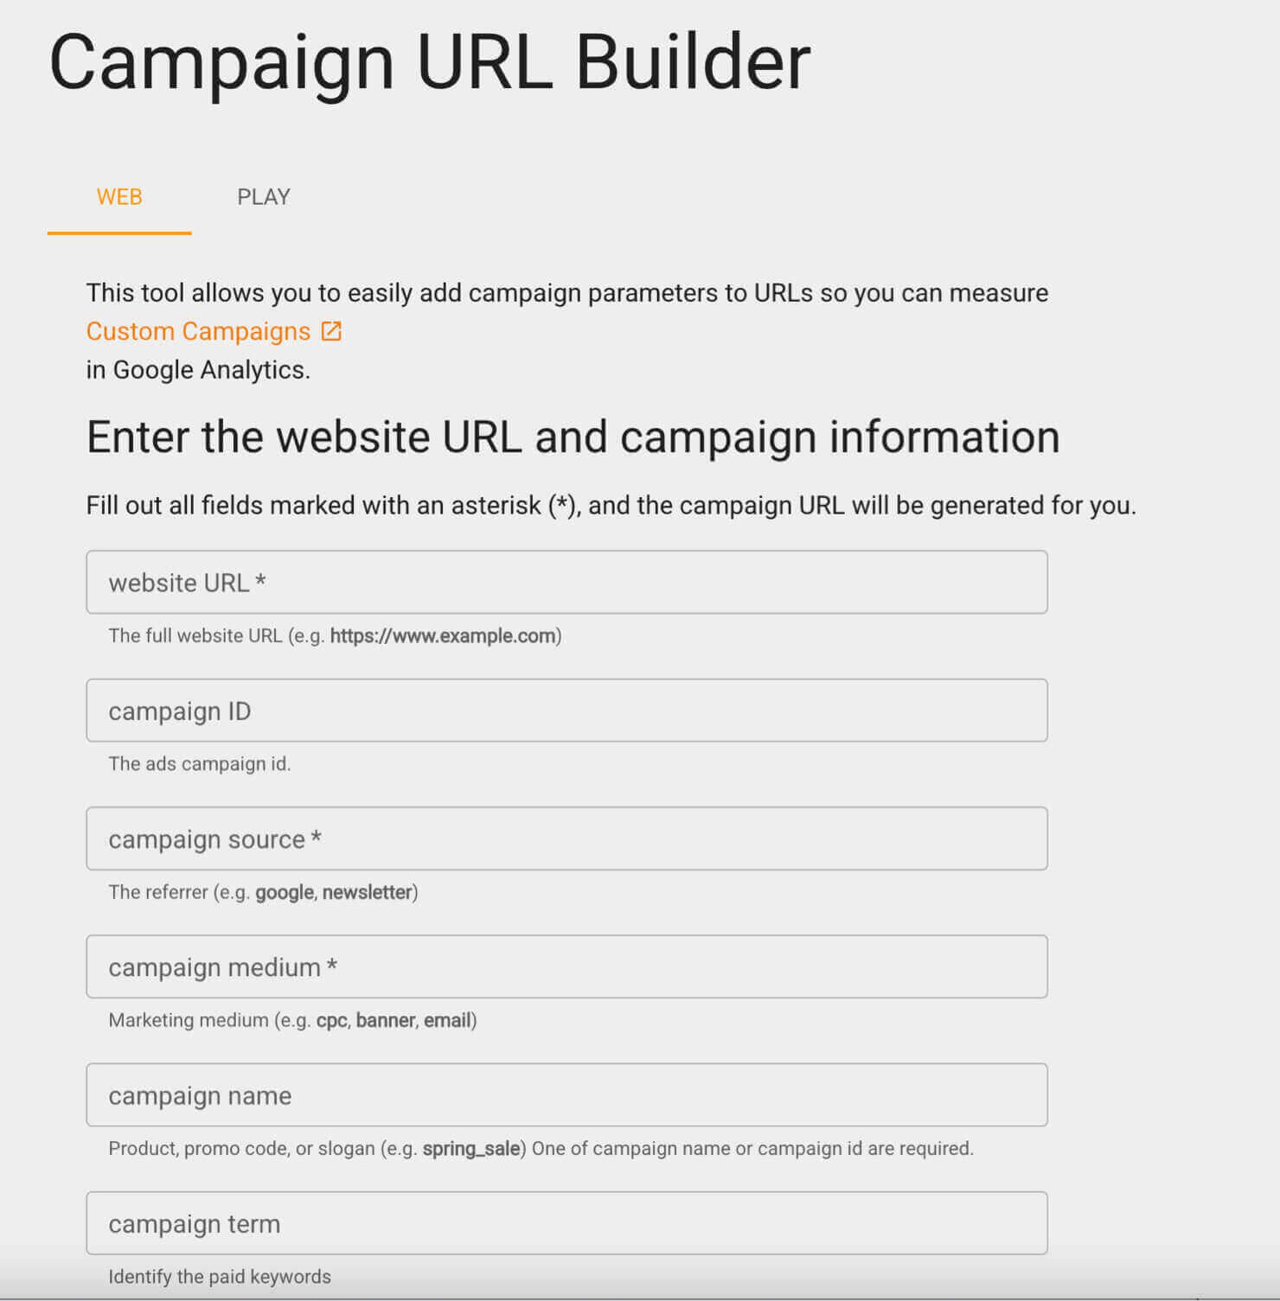Click the bold spring_sale example text
The height and width of the screenshot is (1301, 1280).
pos(472,1148)
